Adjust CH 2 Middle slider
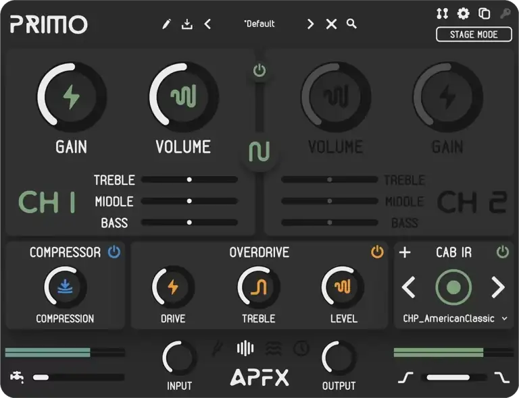519x398 pixels. (329, 201)
